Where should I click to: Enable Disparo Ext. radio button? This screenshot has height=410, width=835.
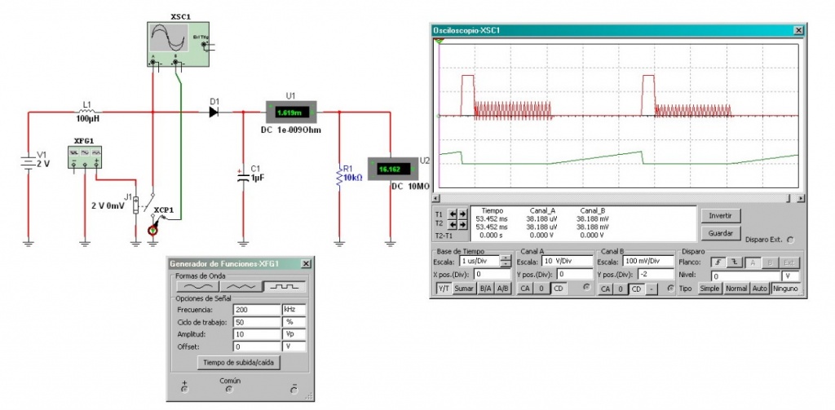pos(789,240)
